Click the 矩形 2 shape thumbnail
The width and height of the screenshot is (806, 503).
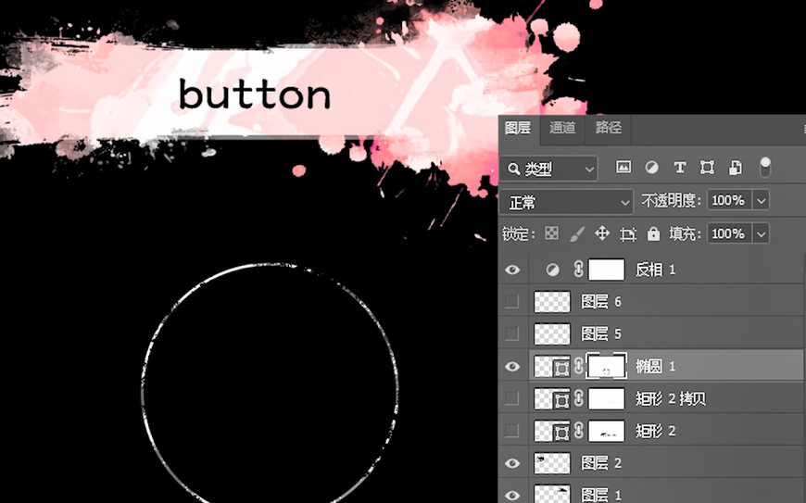tap(552, 431)
